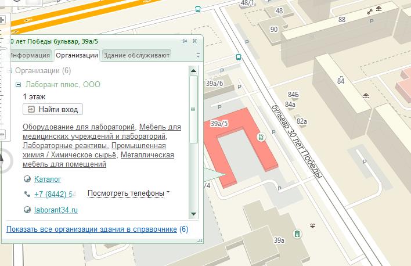The height and width of the screenshot is (266, 411).
Task: Switch to the Информация tab
Action: click(30, 56)
